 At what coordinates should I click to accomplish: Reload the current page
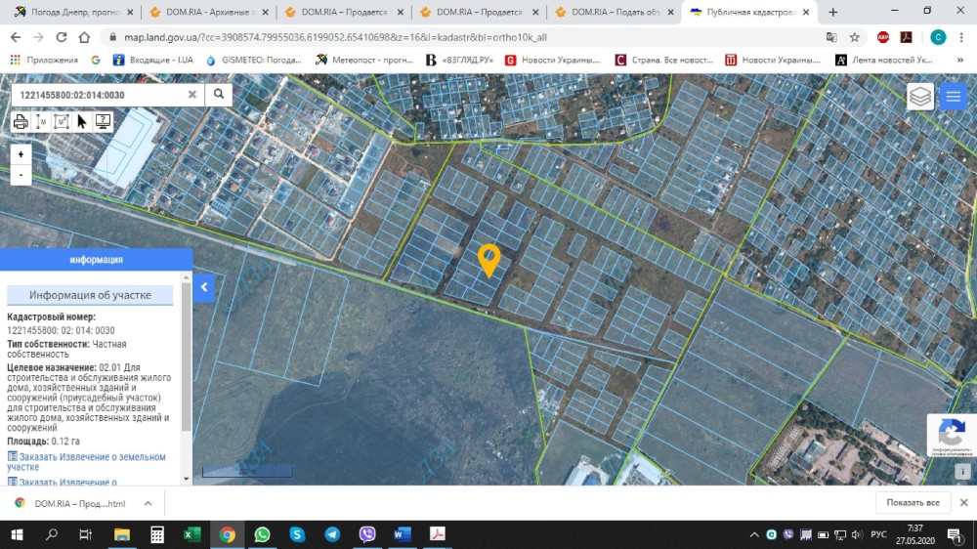coord(61,37)
